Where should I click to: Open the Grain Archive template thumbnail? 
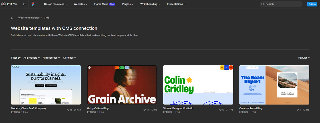pyautogui.click(x=122, y=85)
